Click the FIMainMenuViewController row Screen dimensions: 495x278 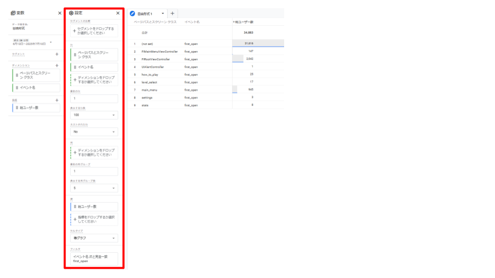pyautogui.click(x=206, y=51)
